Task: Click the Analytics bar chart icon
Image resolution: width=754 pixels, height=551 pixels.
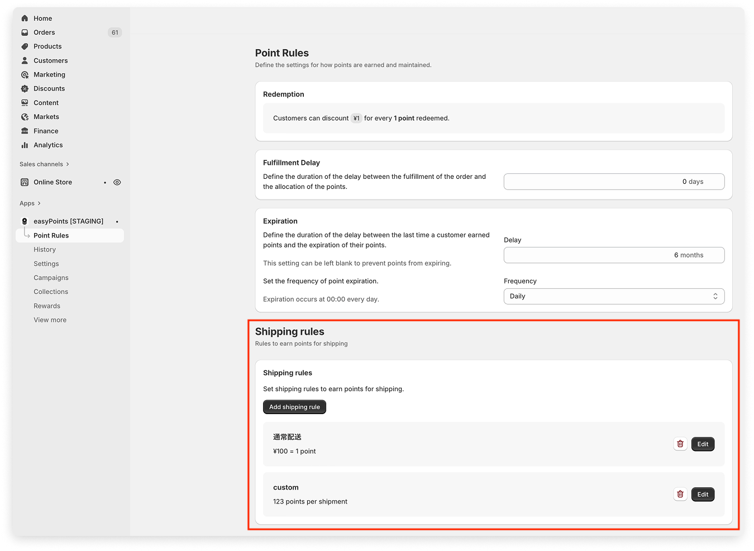Action: pyautogui.click(x=25, y=145)
